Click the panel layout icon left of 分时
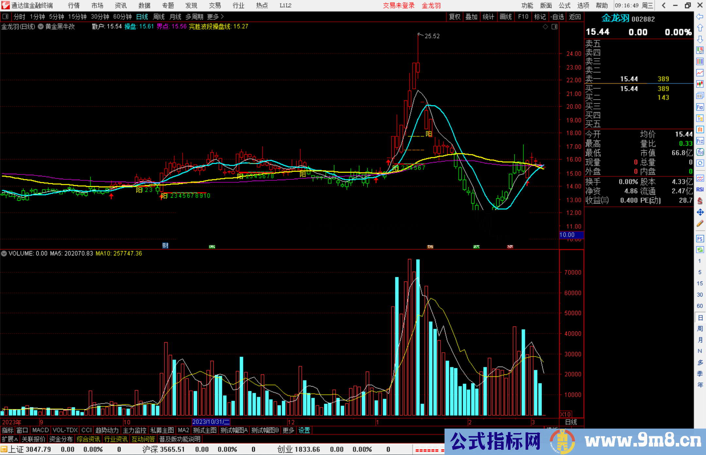This screenshot has width=706, height=455. click(5, 17)
